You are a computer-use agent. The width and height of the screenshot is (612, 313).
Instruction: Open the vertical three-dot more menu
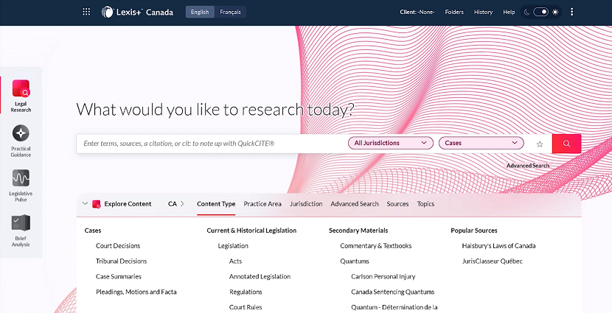[571, 12]
